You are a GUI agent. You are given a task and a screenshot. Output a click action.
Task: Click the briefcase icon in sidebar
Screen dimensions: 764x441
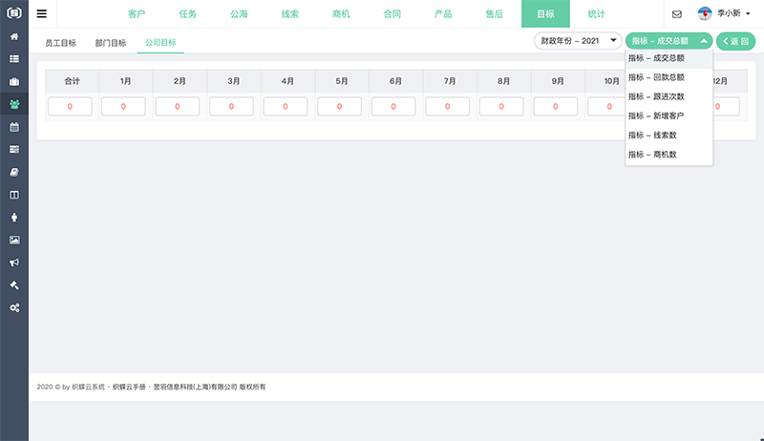coord(14,81)
